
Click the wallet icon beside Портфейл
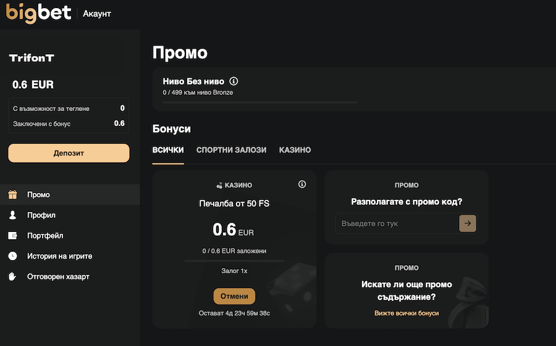coord(13,236)
